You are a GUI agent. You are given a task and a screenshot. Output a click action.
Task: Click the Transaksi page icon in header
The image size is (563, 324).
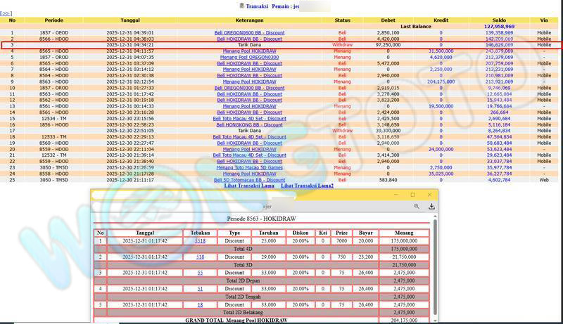[x=242, y=5]
